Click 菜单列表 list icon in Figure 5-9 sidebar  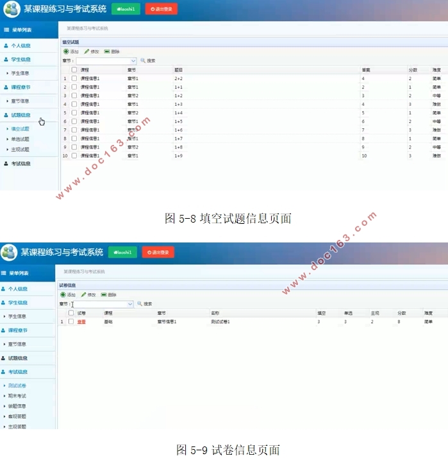tap(3, 273)
